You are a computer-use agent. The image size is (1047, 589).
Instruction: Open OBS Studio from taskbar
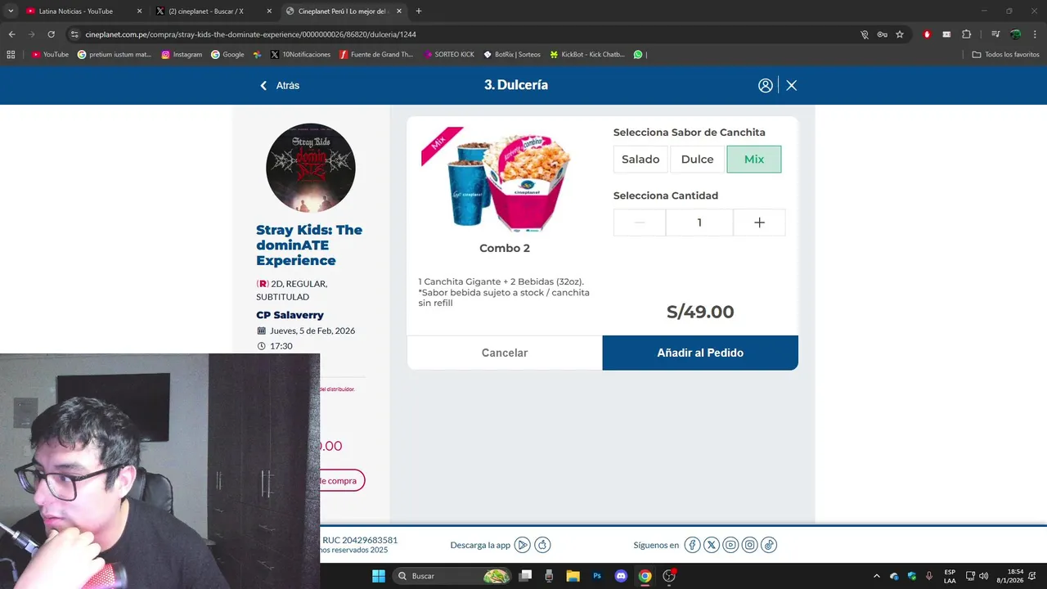click(x=669, y=576)
